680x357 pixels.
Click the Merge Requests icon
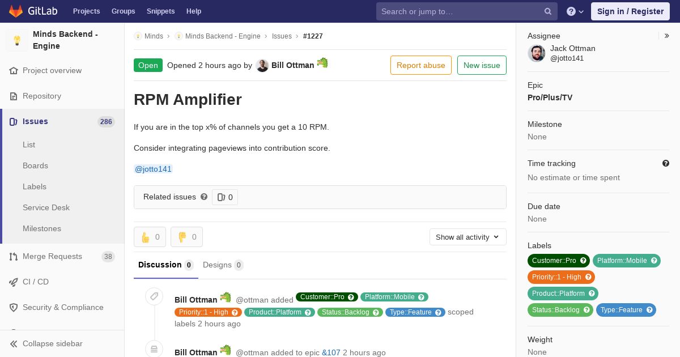point(14,257)
